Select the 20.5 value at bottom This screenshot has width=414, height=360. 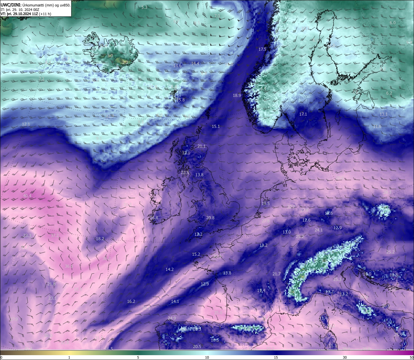(197, 347)
